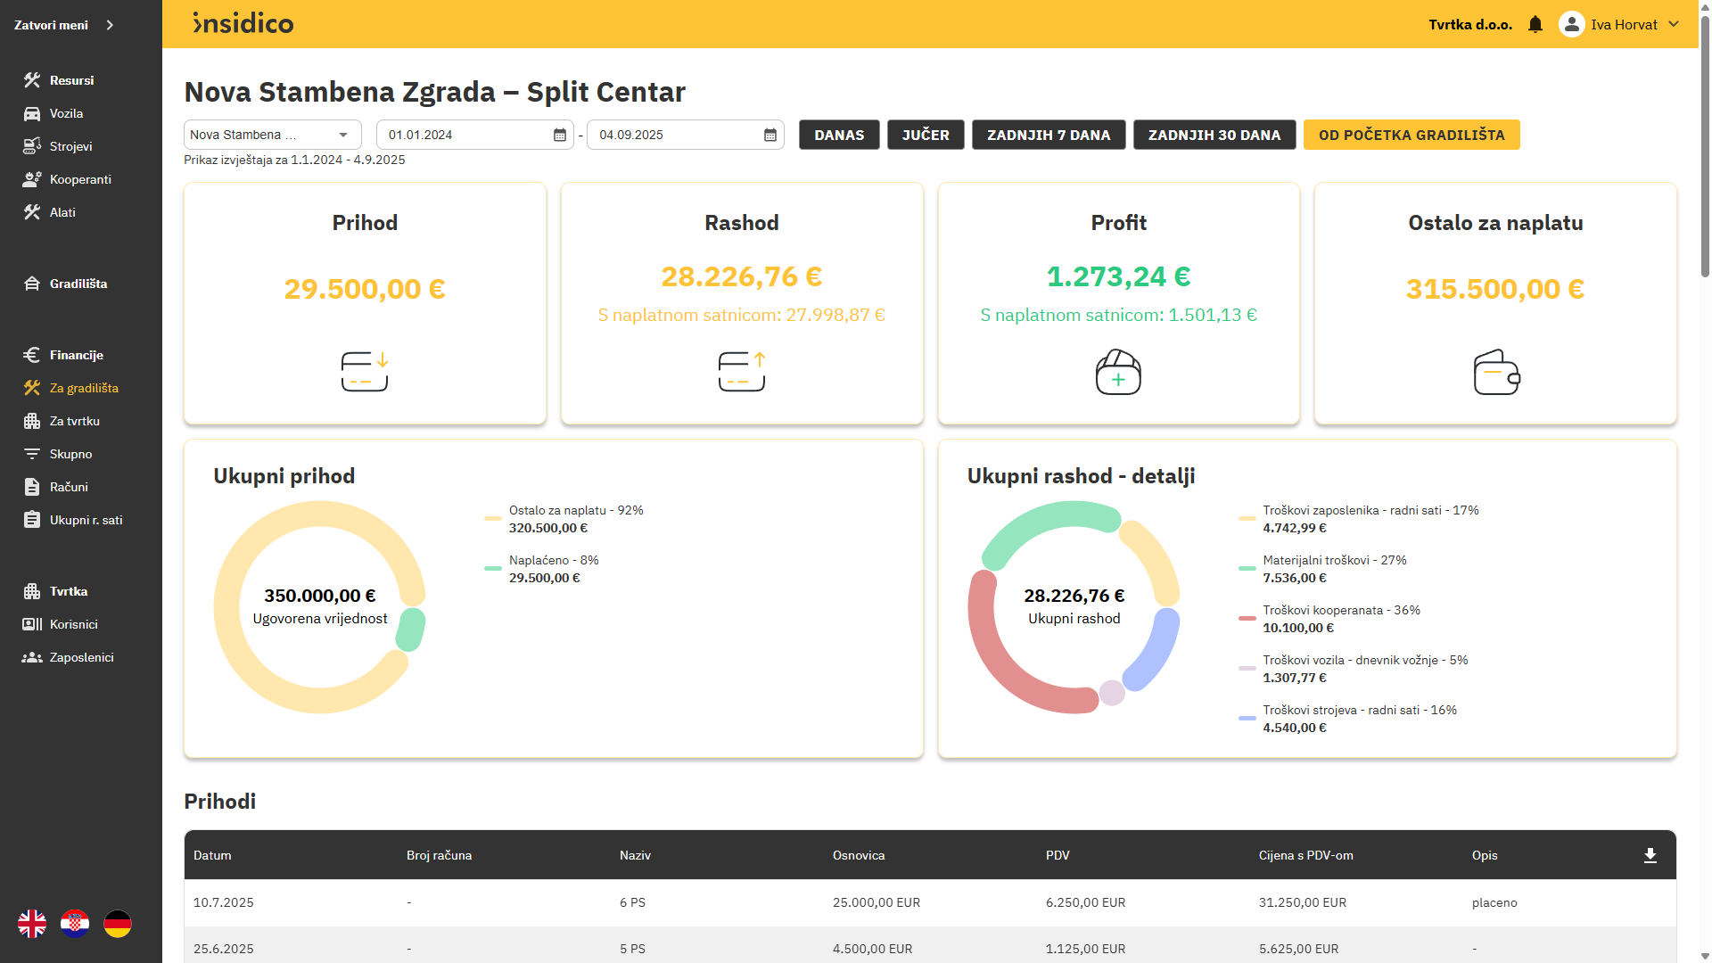Click the download icon in Prihodi table
The width and height of the screenshot is (1712, 963).
(x=1650, y=855)
